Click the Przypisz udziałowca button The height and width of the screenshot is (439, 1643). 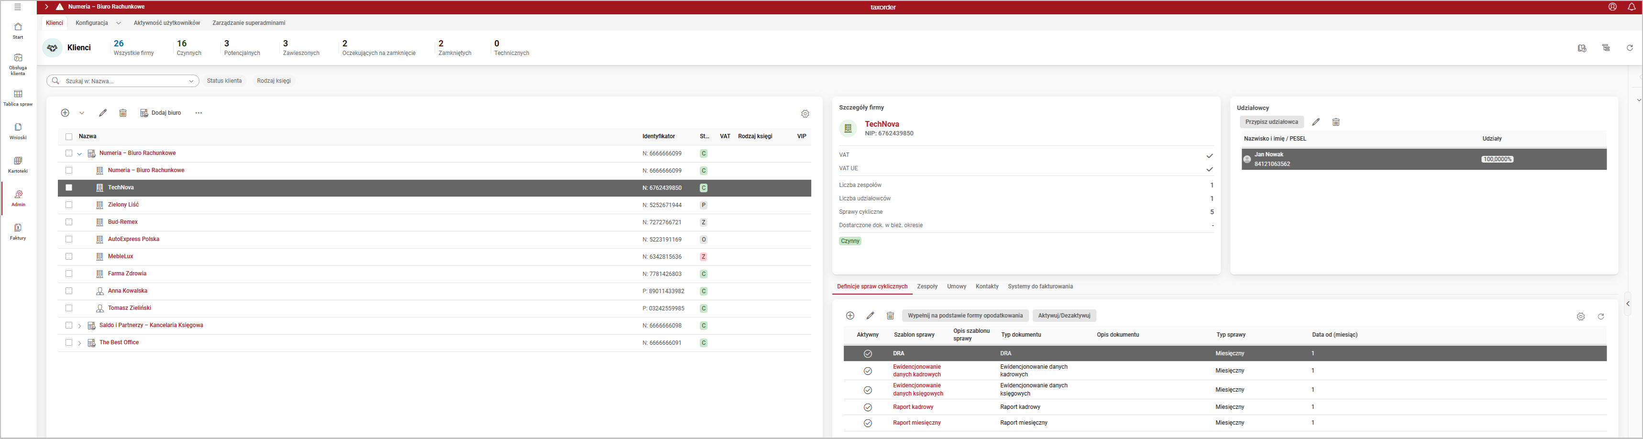pos(1271,122)
